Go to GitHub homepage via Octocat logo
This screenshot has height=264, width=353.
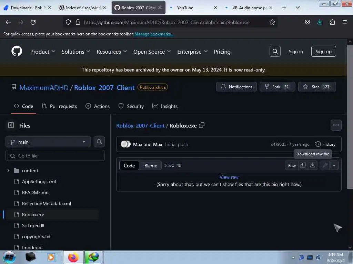click(17, 52)
